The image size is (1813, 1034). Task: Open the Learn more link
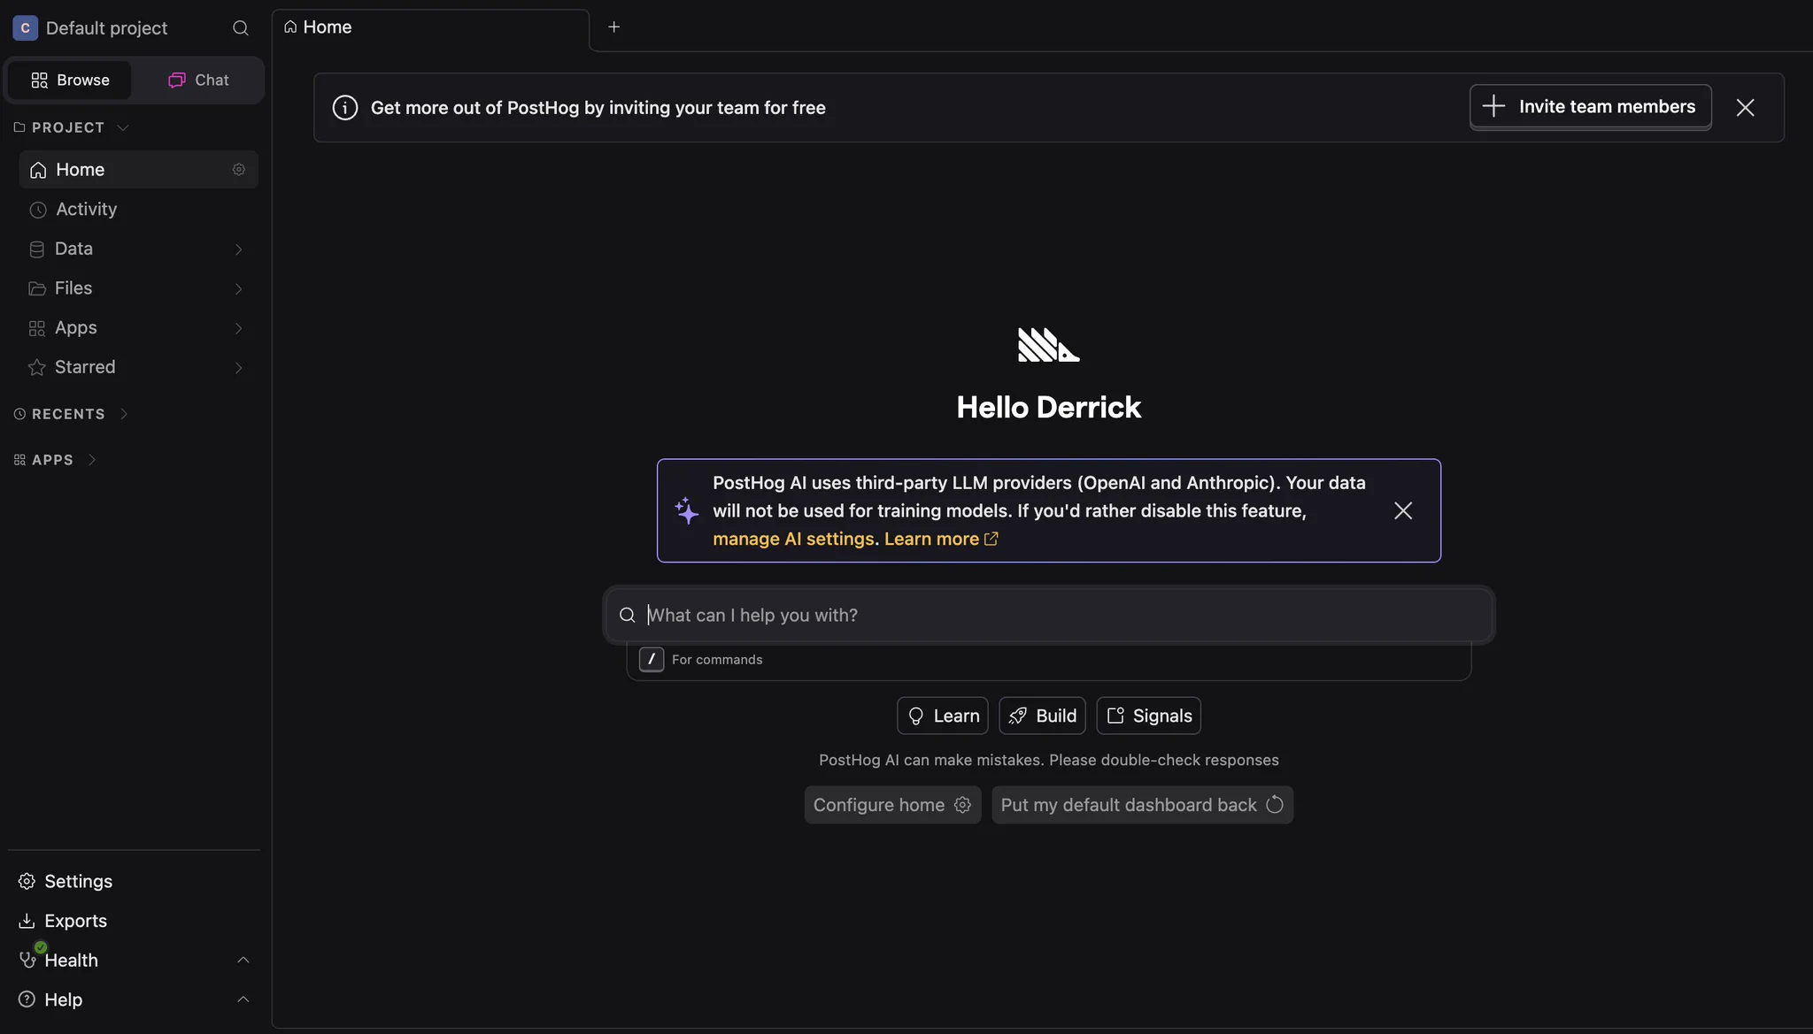coord(941,539)
